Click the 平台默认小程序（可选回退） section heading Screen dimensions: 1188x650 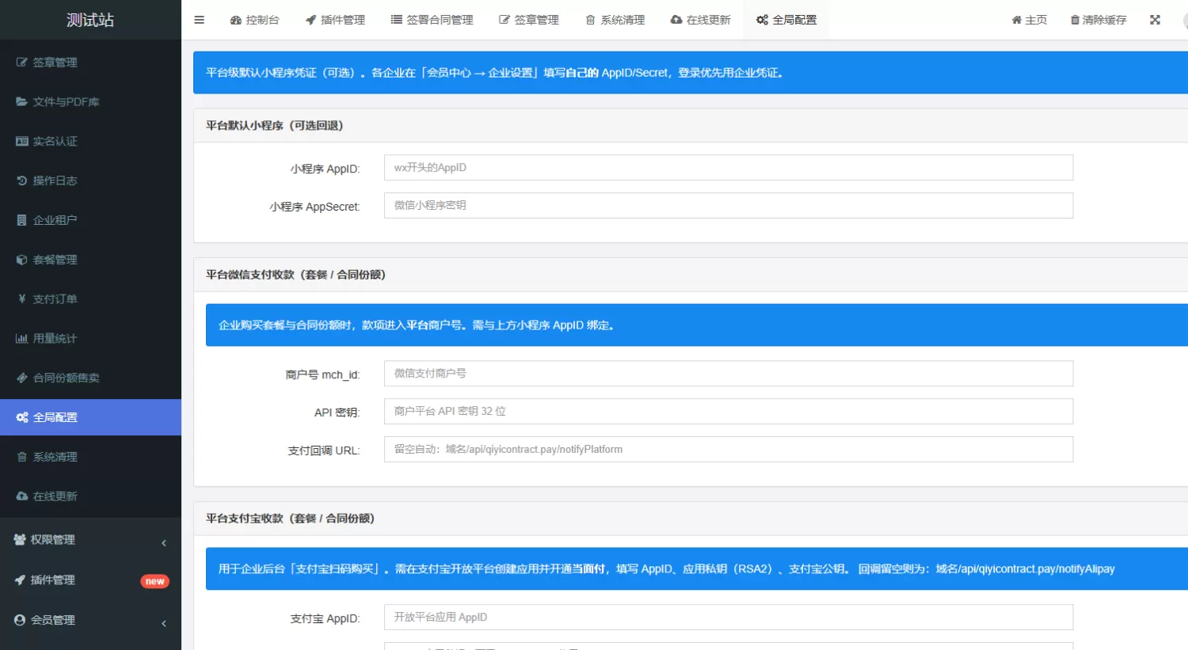275,126
